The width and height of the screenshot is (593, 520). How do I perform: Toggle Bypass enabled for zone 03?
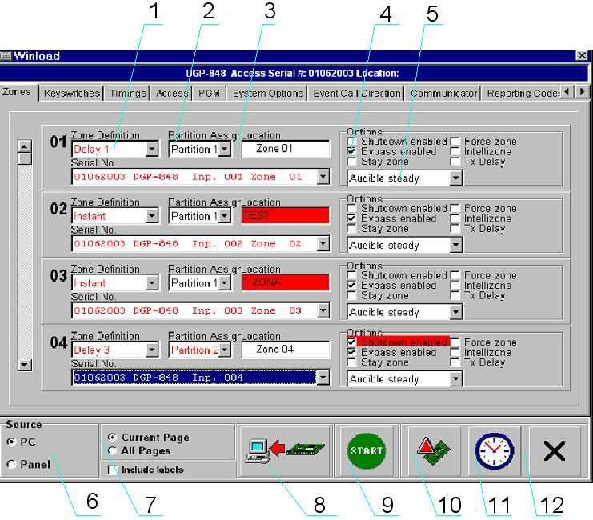(x=351, y=285)
